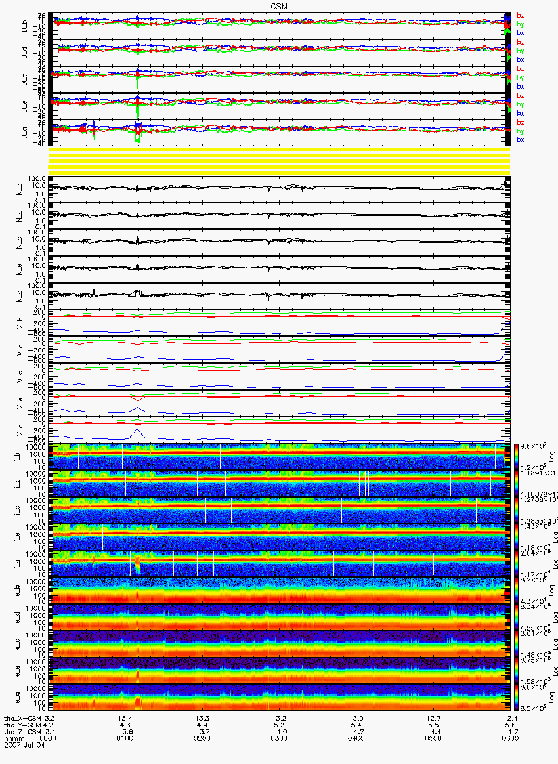Screen dimensions: 558x764
Task: Click the 9.6×10^7 color scale maximum
Action: coord(532,446)
